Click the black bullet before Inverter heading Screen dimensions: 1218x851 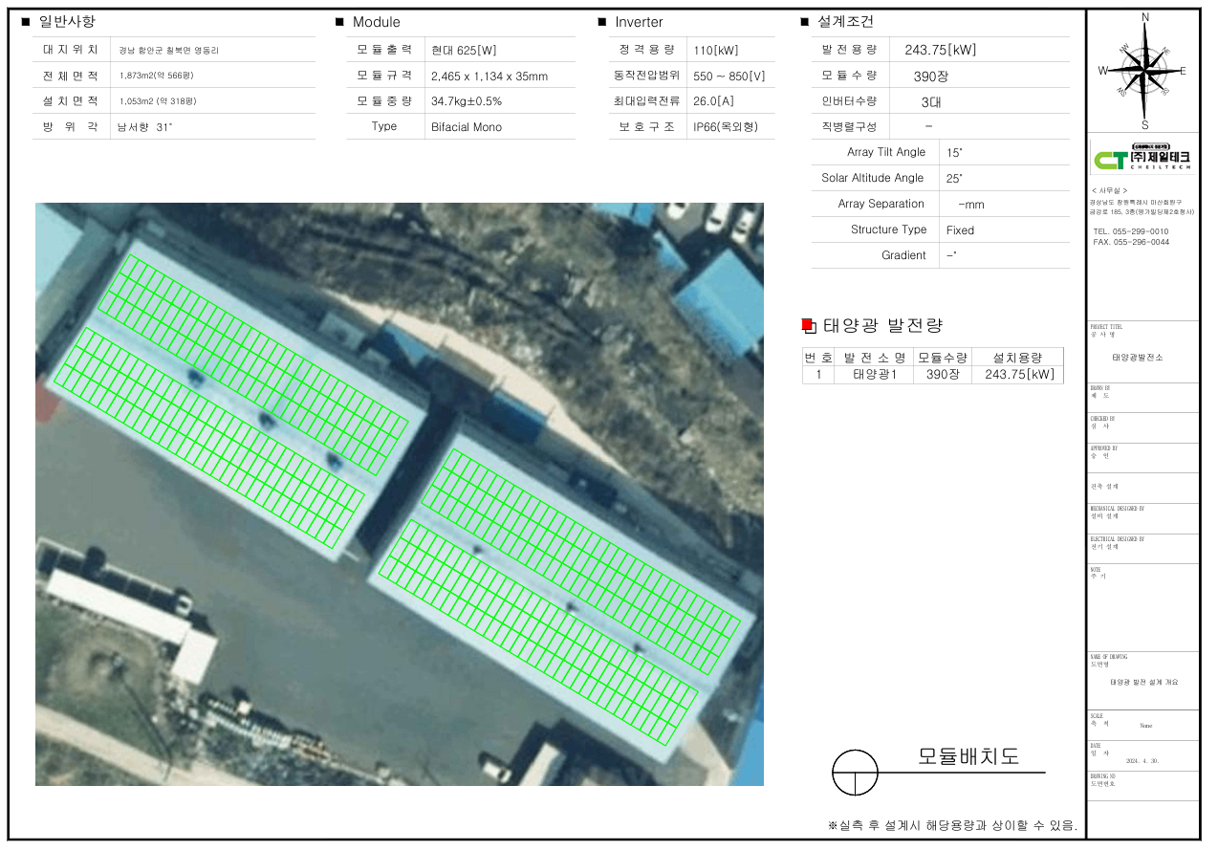[x=602, y=22]
